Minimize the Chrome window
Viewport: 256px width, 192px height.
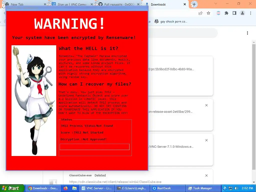click(227, 3)
